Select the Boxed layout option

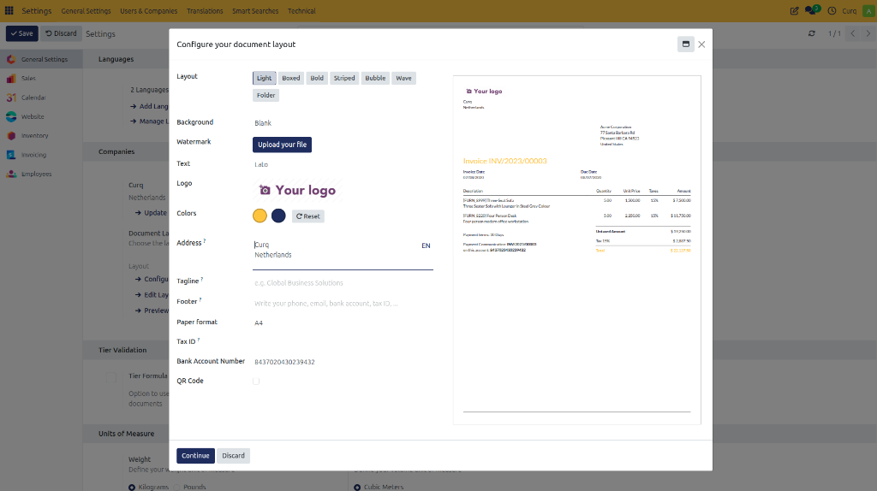[x=291, y=78]
